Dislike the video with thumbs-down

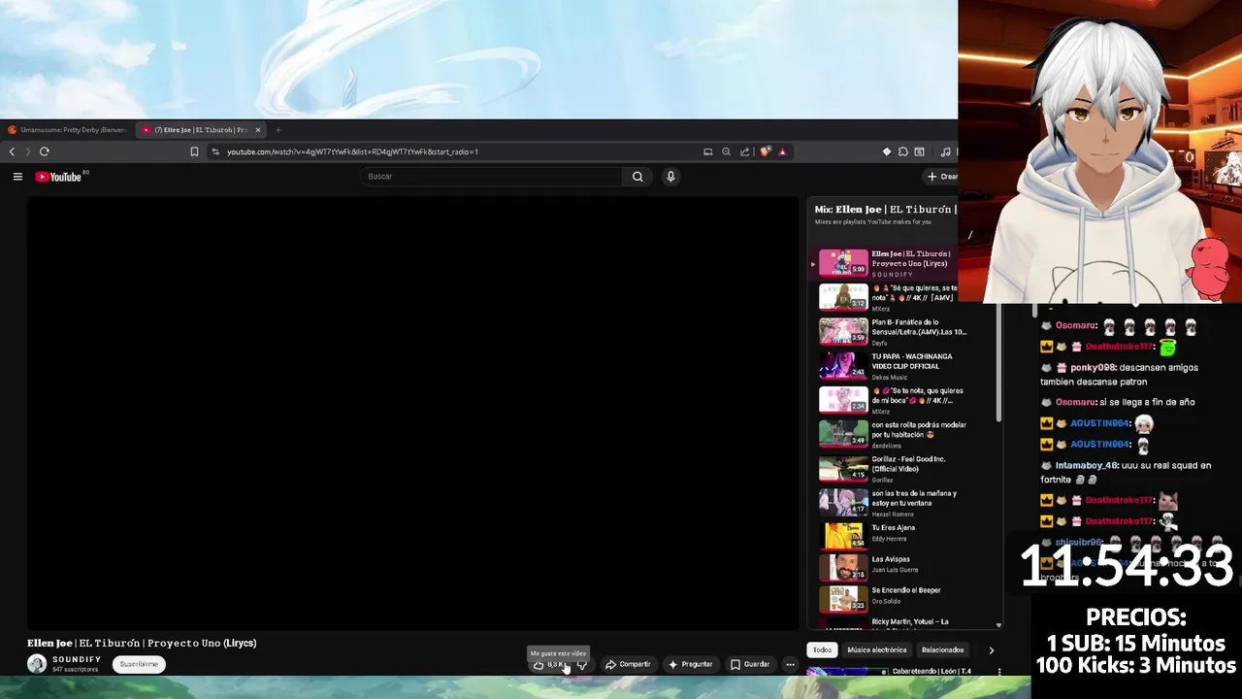click(x=582, y=665)
